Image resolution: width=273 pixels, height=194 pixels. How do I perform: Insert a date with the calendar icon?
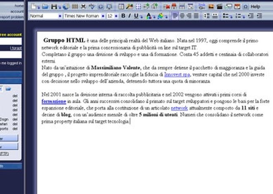237,7
